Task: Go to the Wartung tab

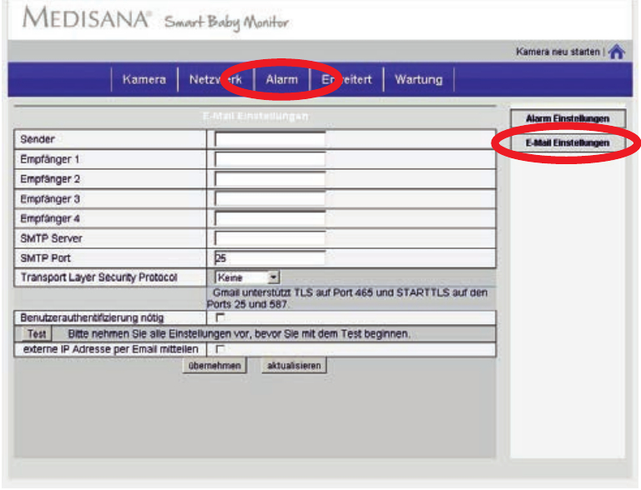Action: [x=418, y=80]
